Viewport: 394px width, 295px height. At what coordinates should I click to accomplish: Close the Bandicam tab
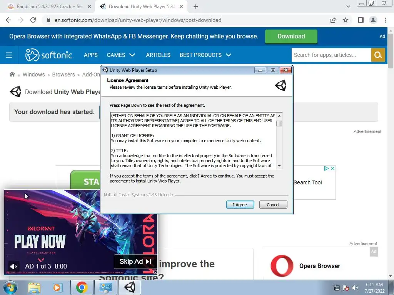click(x=89, y=7)
